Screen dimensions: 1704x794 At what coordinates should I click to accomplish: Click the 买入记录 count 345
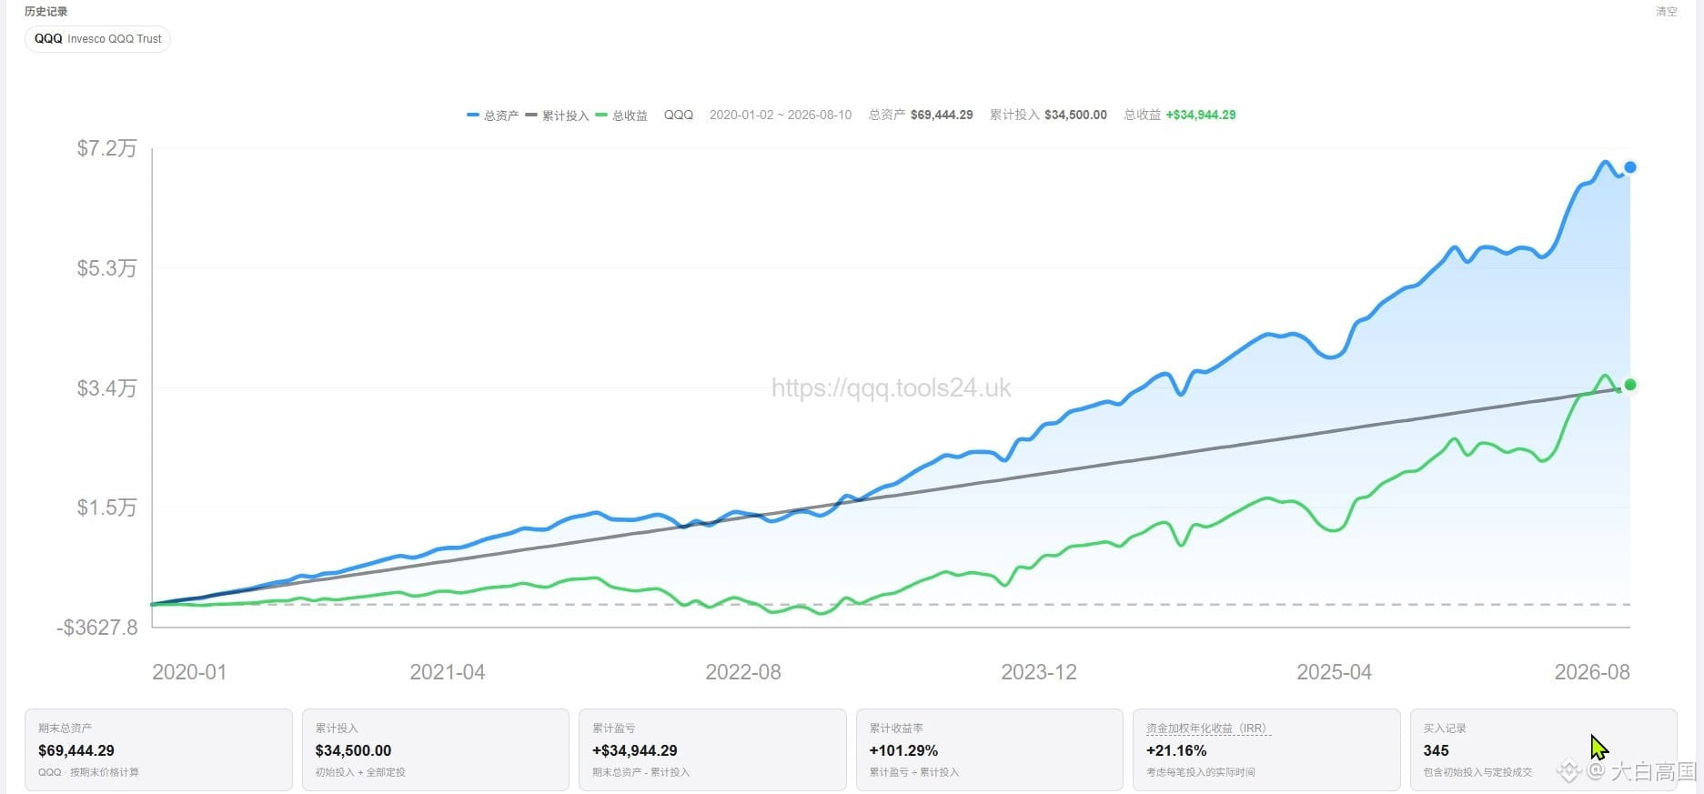pos(1436,750)
